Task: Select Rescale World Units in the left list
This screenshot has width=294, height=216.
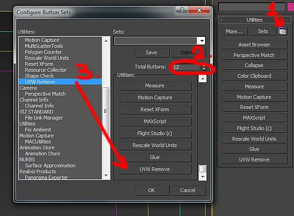Action: (x=47, y=58)
